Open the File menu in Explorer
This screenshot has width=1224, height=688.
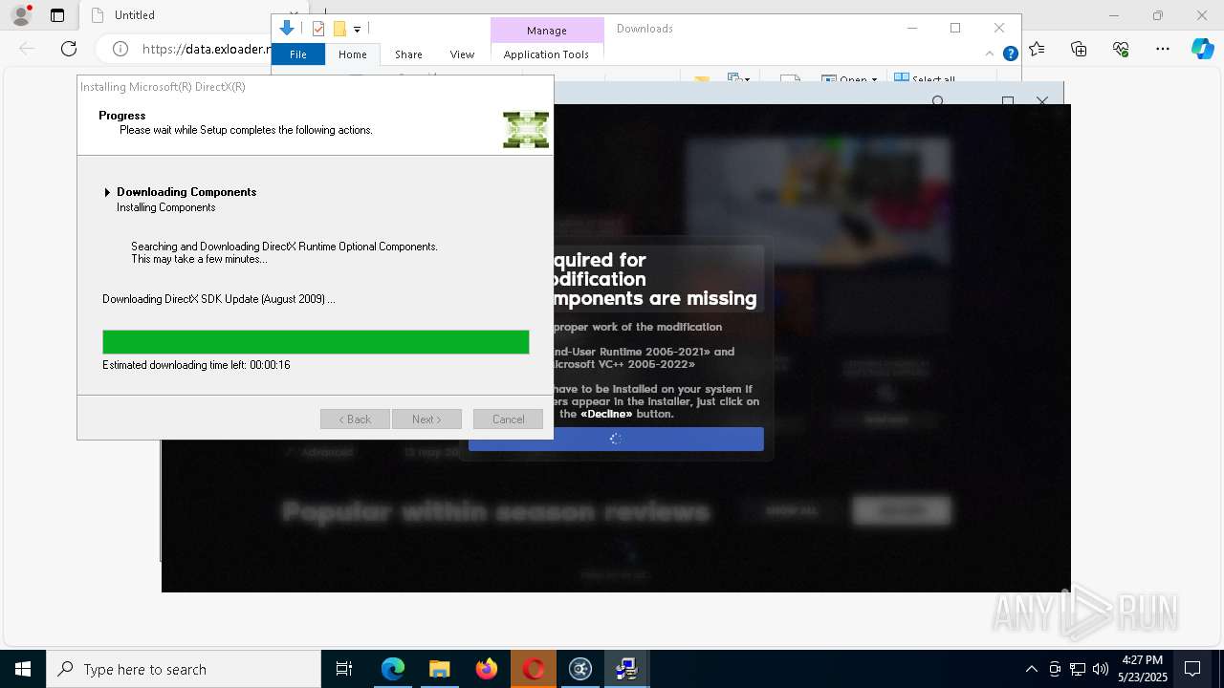298,54
